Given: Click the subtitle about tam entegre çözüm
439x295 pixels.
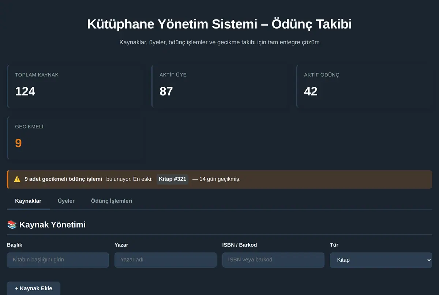Looking at the screenshot, I should [x=219, y=42].
